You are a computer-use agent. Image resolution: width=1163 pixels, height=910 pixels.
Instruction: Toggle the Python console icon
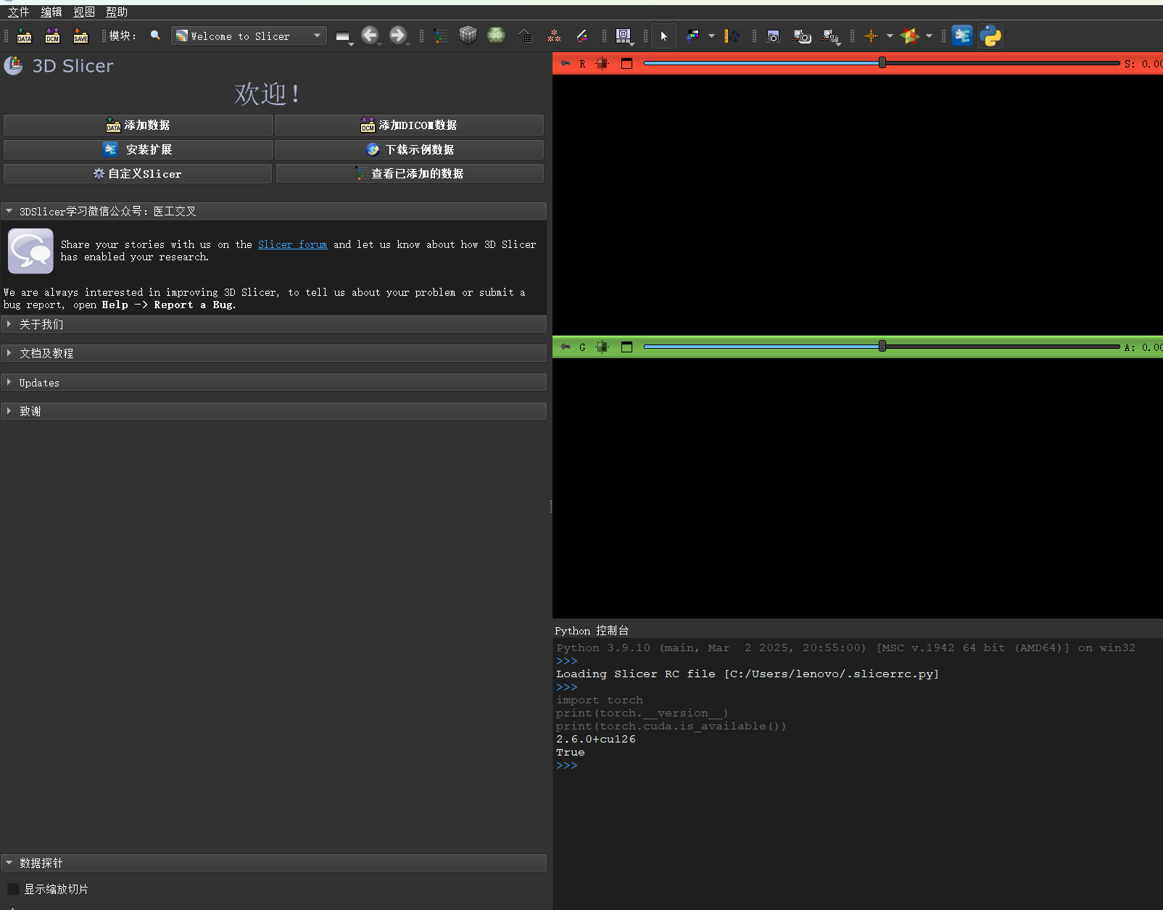tap(990, 36)
